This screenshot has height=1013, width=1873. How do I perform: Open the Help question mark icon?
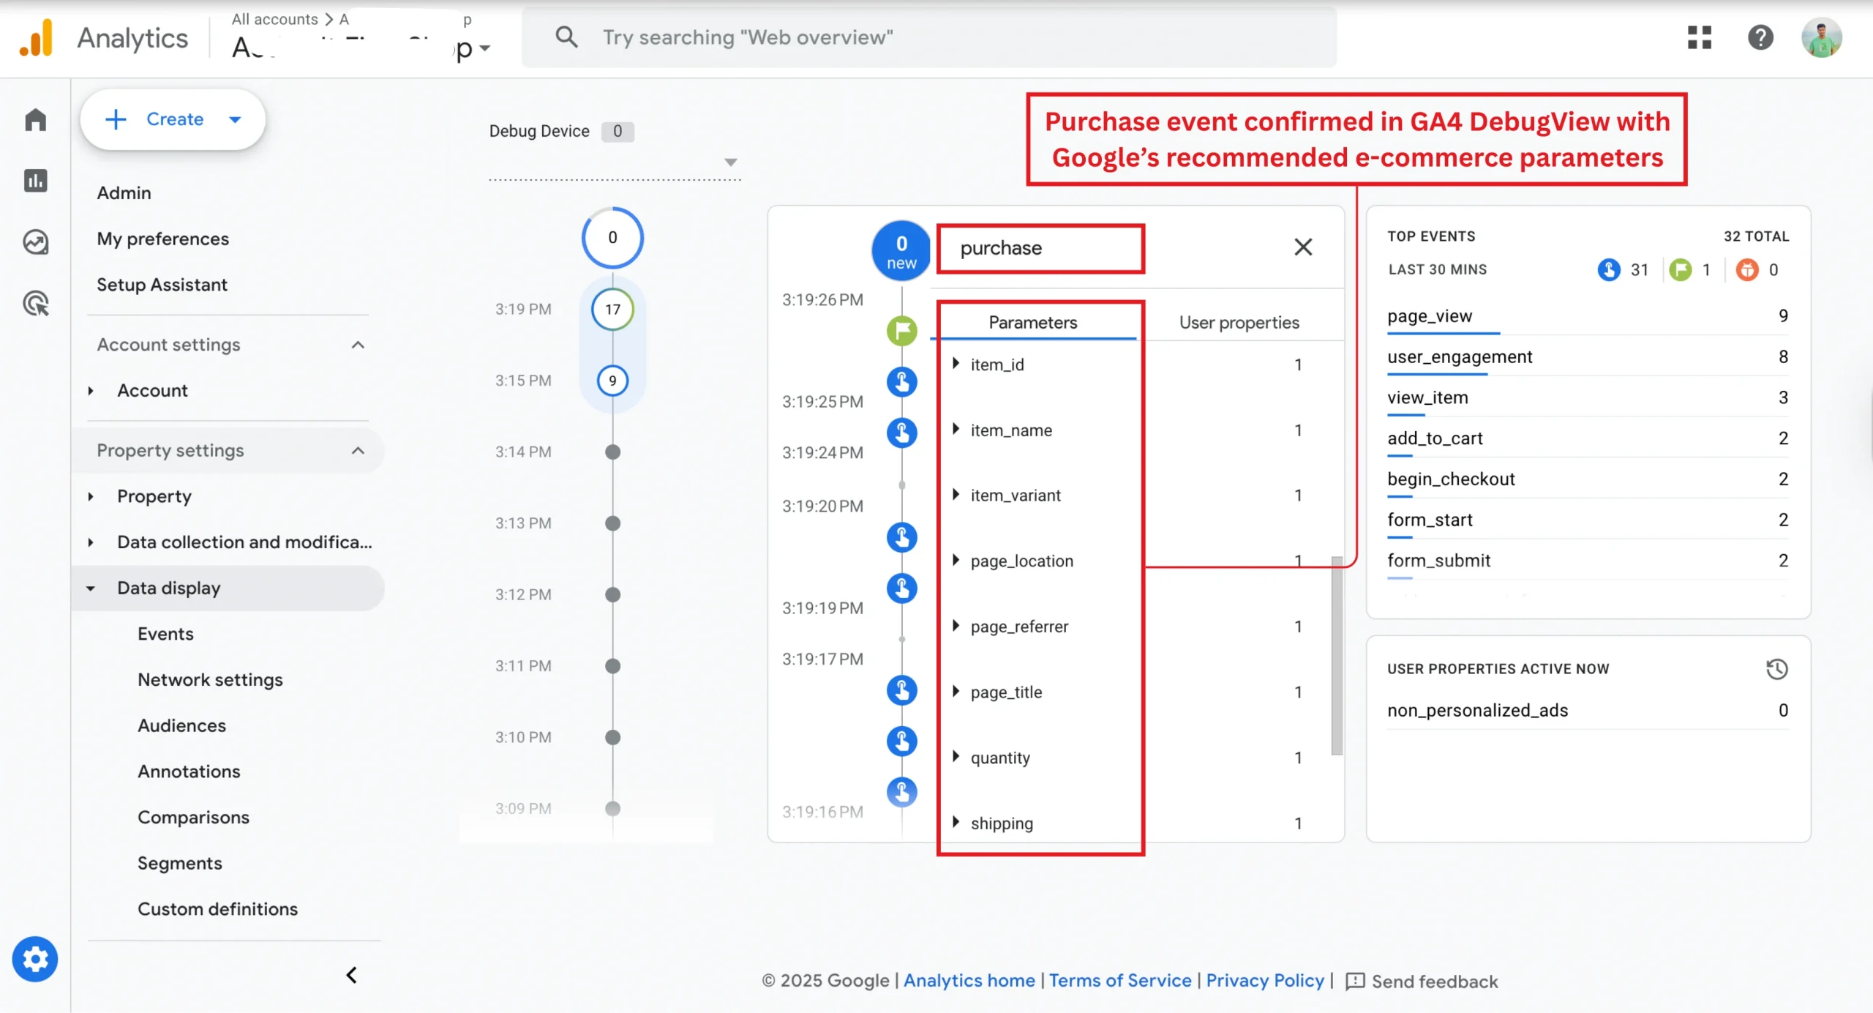(1760, 37)
